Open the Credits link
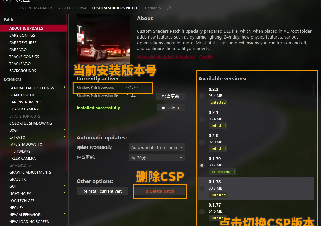 (x=206, y=57)
